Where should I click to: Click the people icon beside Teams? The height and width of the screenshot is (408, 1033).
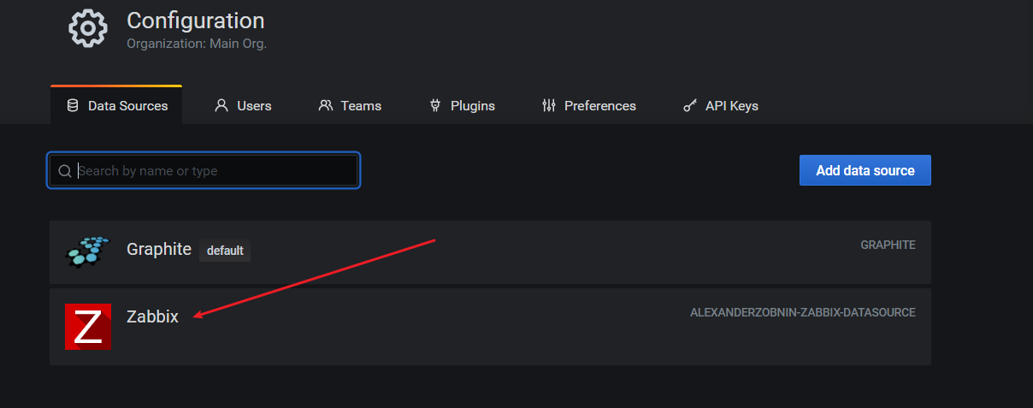[x=325, y=106]
